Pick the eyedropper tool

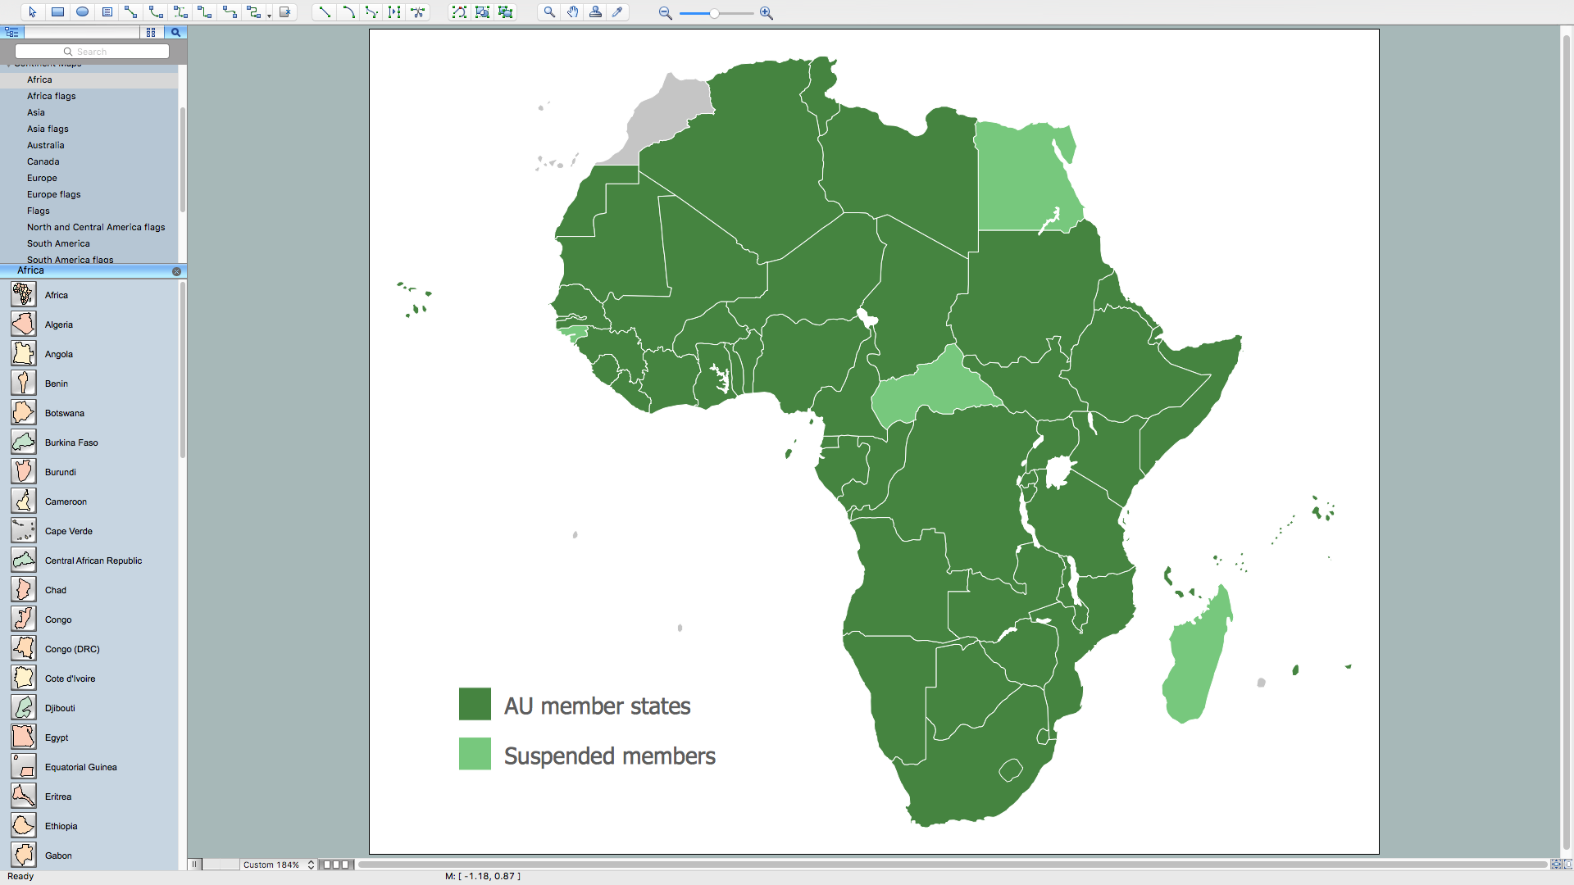[617, 12]
